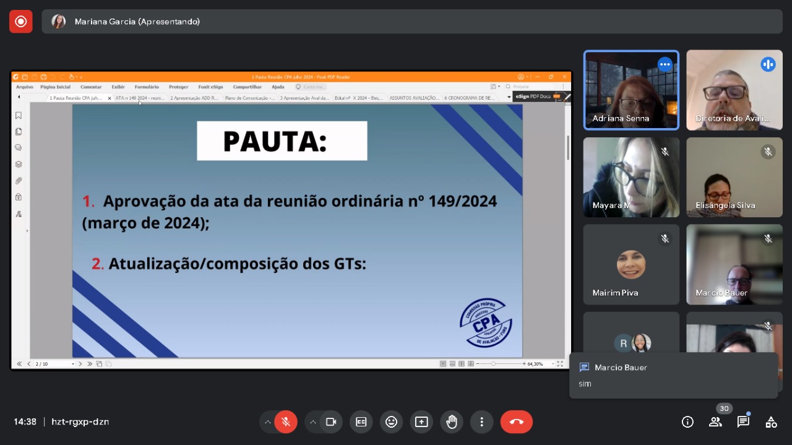The height and width of the screenshot is (445, 792).
Task: Raise hand in the meeting
Action: (x=452, y=421)
